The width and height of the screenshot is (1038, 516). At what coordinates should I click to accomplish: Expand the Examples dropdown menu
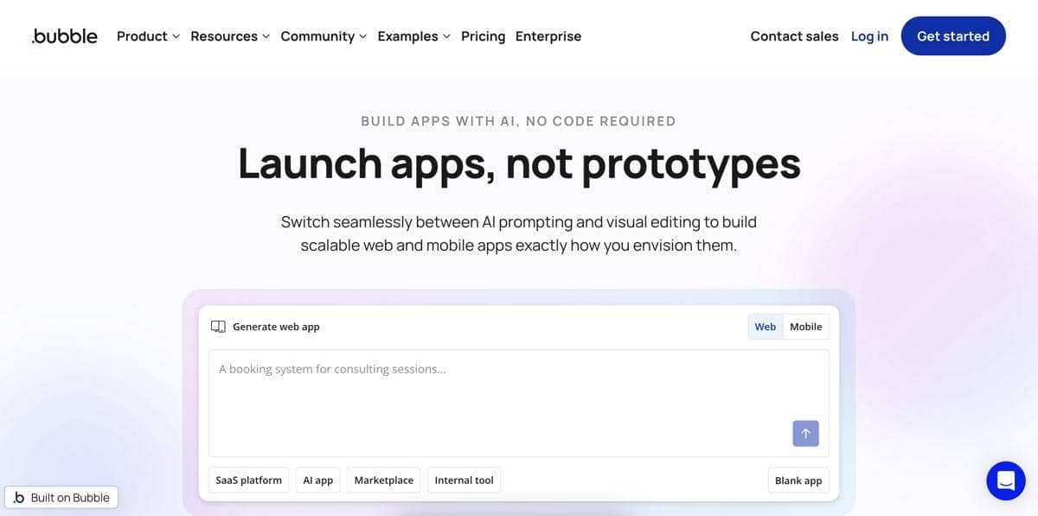click(413, 36)
